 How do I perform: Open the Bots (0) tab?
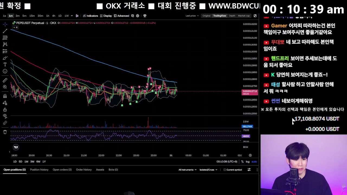point(113,170)
